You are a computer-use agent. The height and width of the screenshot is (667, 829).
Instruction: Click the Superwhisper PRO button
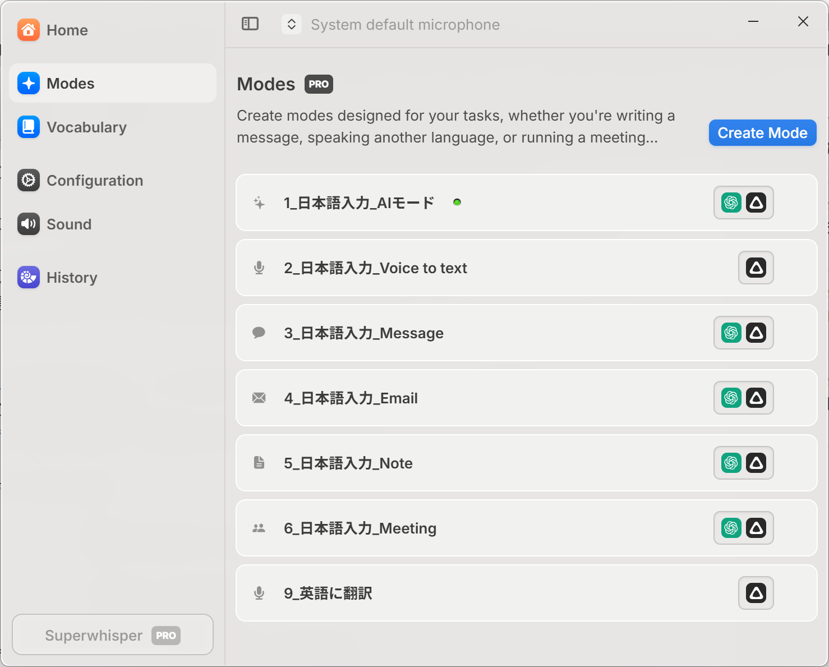(x=113, y=635)
